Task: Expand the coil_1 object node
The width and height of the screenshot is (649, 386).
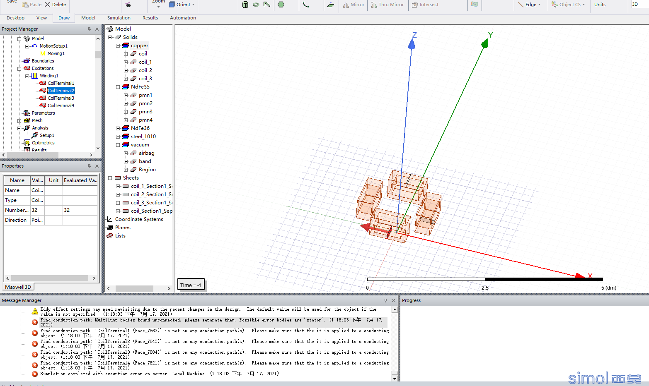Action: click(126, 62)
